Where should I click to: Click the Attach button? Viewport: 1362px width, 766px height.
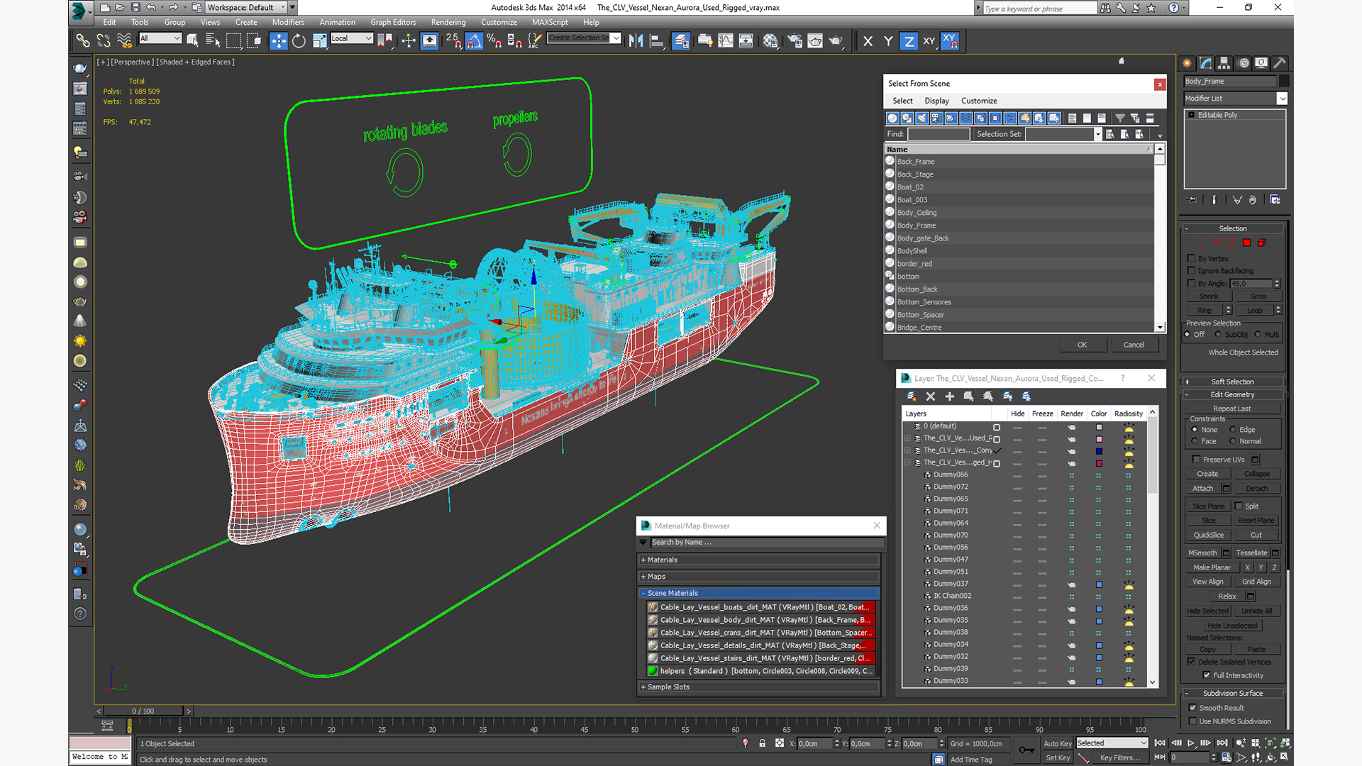1202,489
